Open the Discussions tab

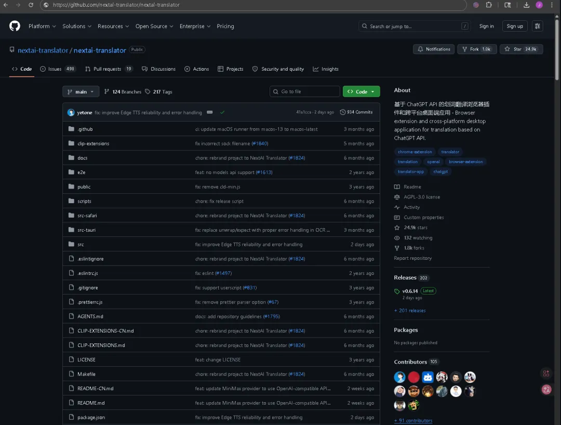pos(158,69)
